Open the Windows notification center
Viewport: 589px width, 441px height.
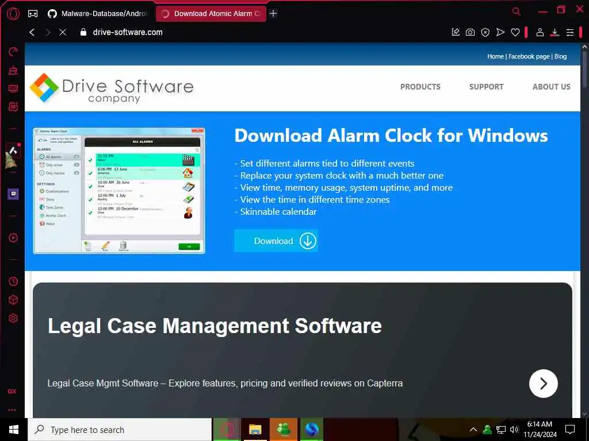[570, 430]
